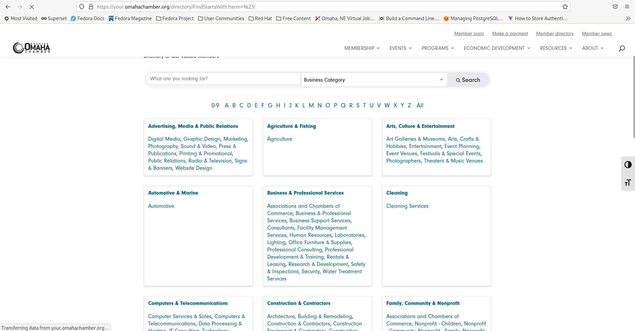The image size is (635, 331).
Task: Click the Member login link
Action: 469,33
